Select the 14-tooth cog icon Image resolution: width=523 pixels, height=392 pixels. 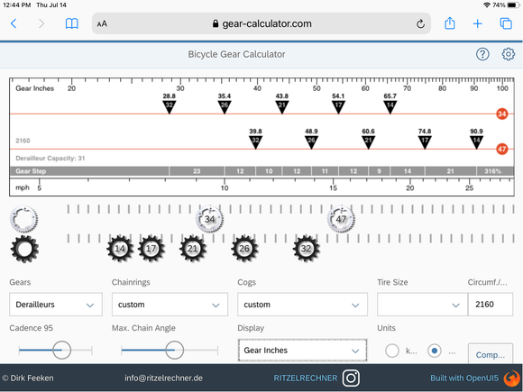120,249
